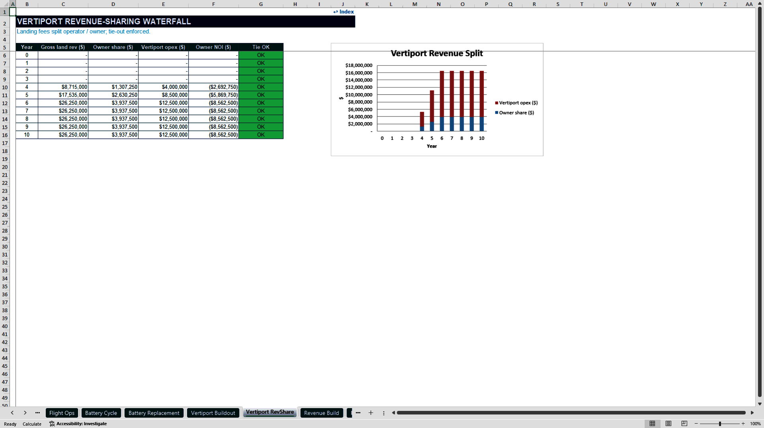Screen dimensions: 764x428
Task: Click the horizontal scroll left arrow
Action: [x=394, y=413]
